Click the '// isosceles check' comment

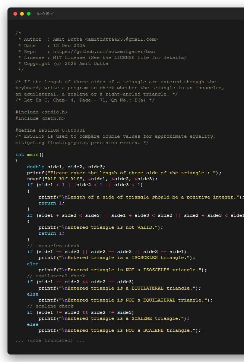53,246
